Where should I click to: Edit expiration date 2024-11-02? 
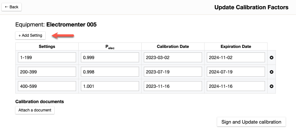point(236,57)
